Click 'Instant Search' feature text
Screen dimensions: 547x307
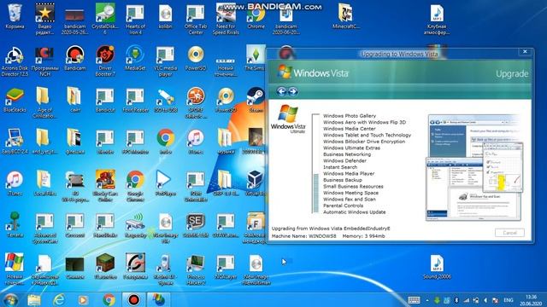[340, 167]
